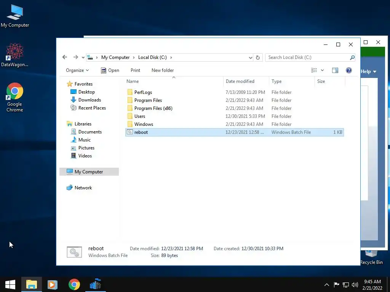Expand chevron after Local Disk (C:) breadcrumb

(x=171, y=58)
